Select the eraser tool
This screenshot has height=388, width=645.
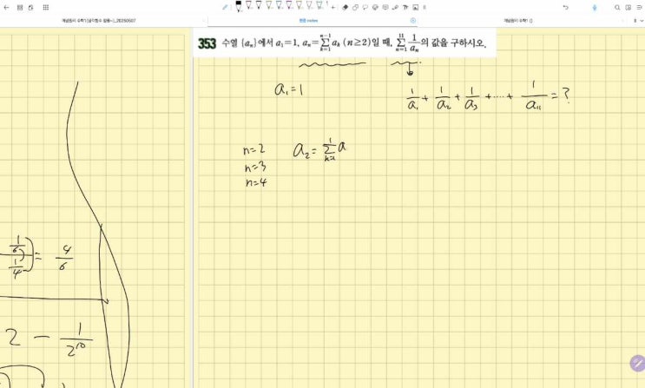pos(345,7)
